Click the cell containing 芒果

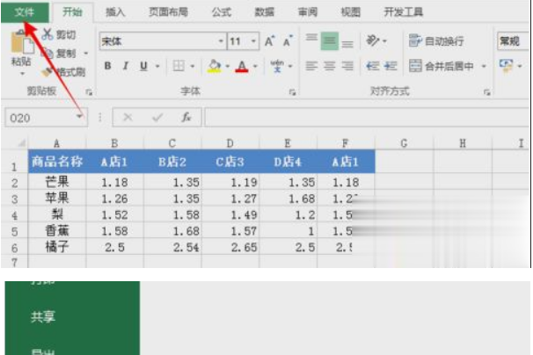coord(57,182)
